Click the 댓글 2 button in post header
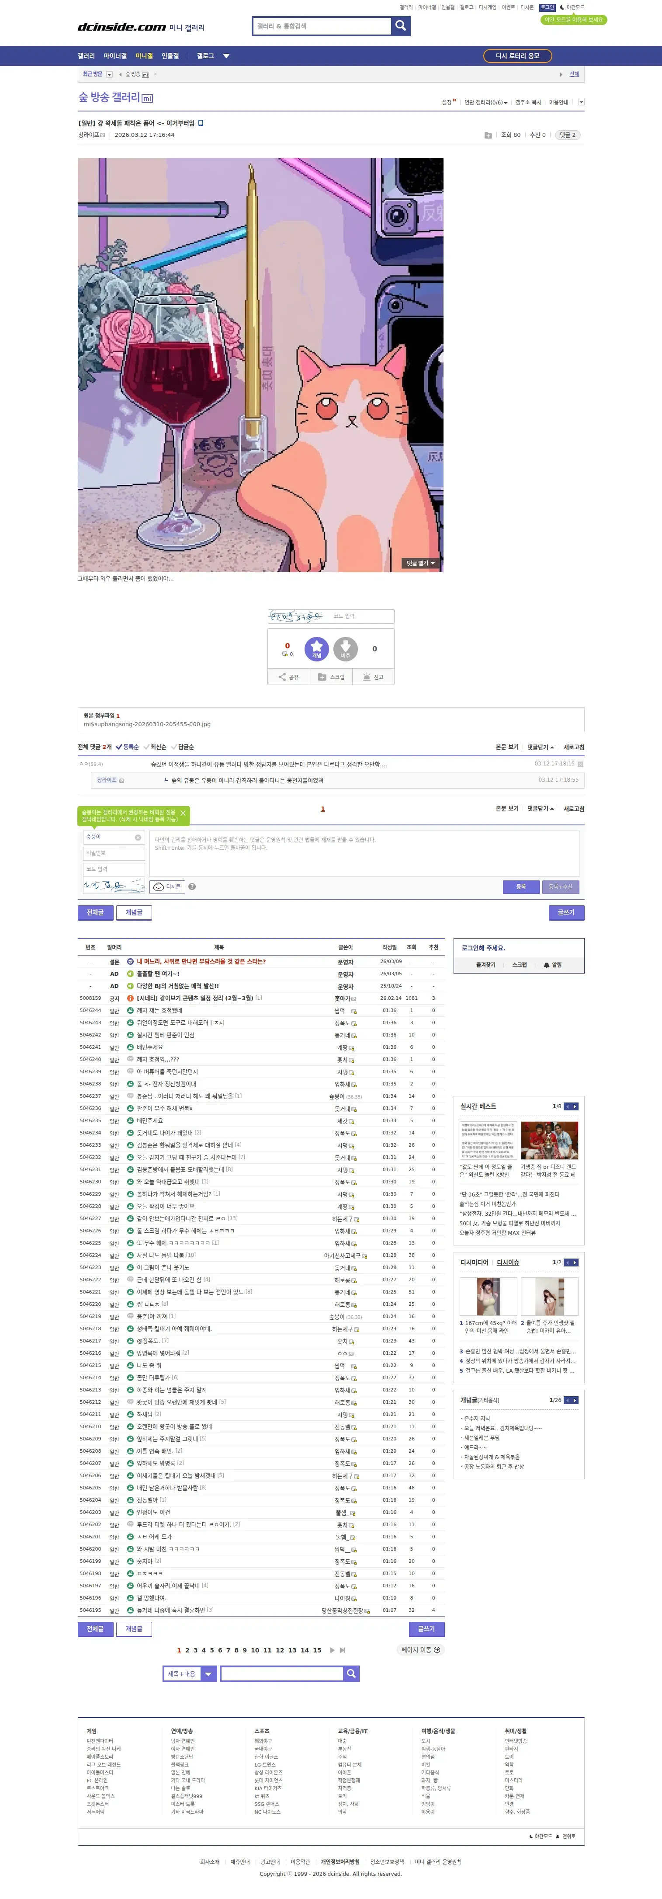The width and height of the screenshot is (662, 1899). (568, 135)
